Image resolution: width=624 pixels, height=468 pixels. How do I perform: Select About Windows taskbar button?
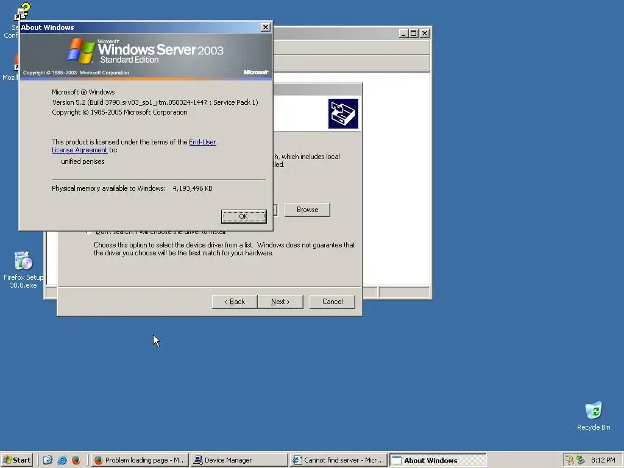[x=438, y=460]
